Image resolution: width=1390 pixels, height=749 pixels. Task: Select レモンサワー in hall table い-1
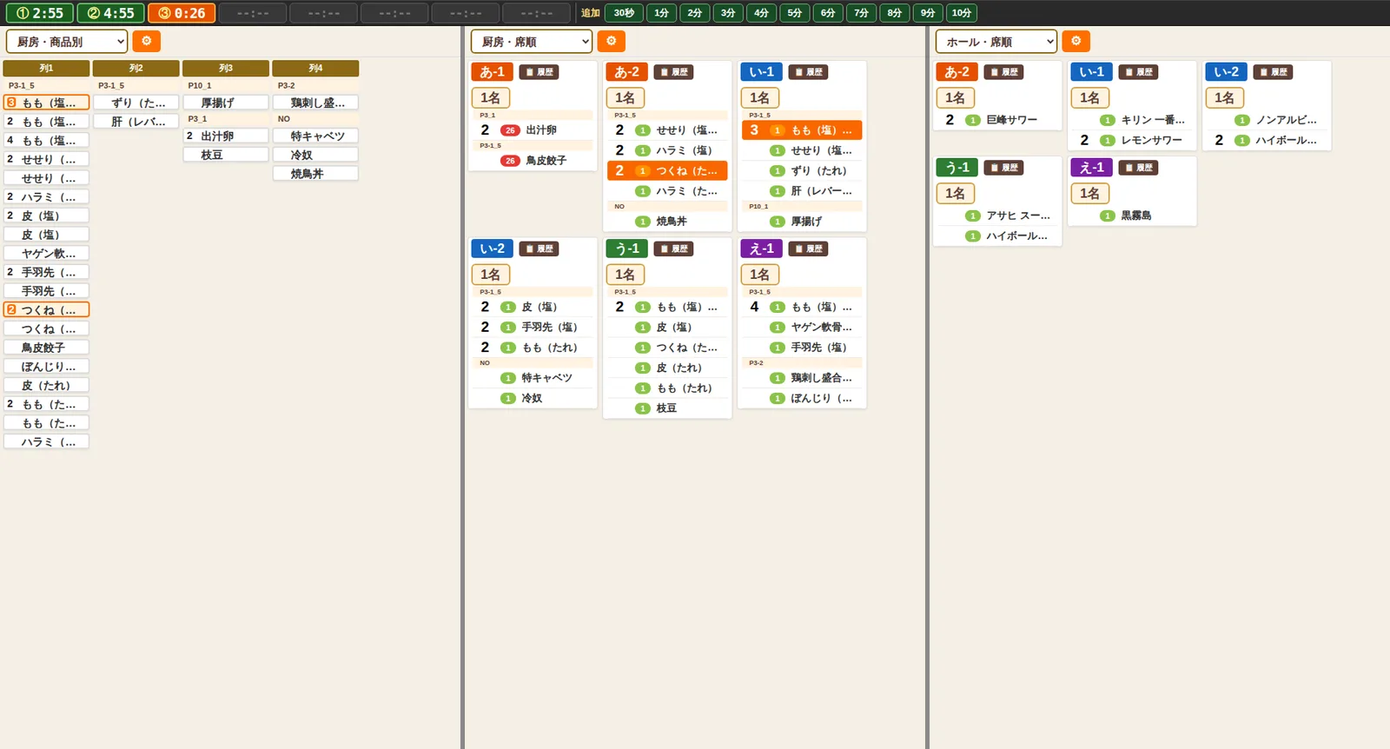click(x=1132, y=140)
